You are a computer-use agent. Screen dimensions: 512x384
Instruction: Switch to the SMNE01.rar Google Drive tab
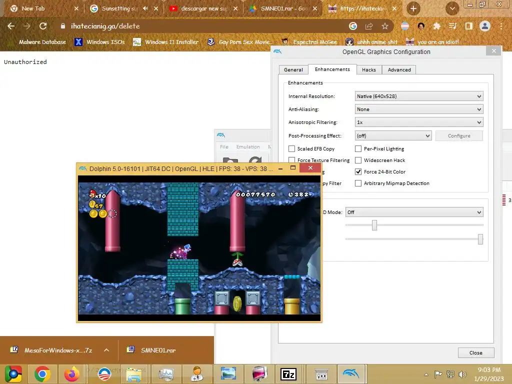284,8
